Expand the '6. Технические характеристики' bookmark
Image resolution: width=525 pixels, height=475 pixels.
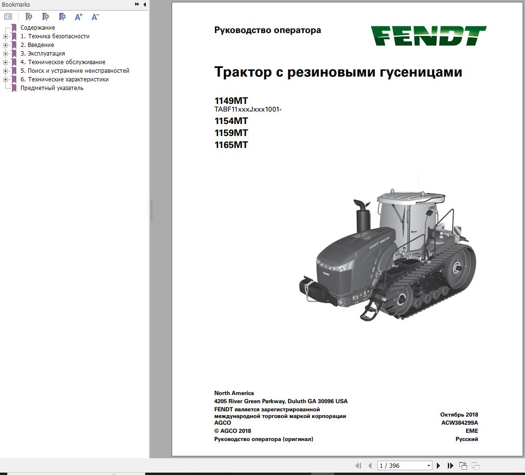[5, 79]
